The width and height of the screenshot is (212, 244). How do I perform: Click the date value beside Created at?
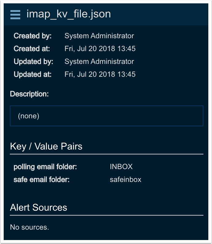pyautogui.click(x=100, y=49)
